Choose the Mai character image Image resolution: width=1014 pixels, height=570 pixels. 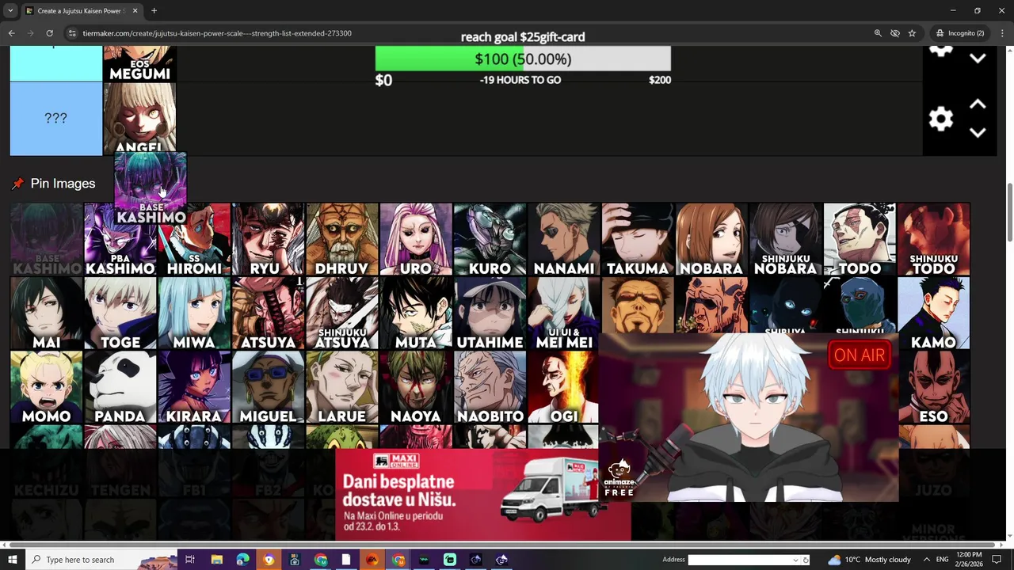pyautogui.click(x=47, y=313)
